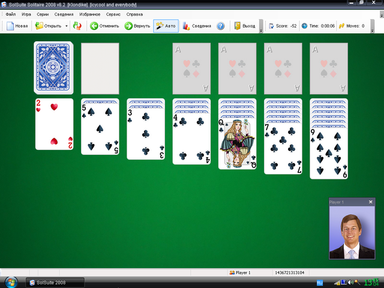Screen dimensions: 384x288
Task: Open the Игра menu
Action: pyautogui.click(x=26, y=14)
